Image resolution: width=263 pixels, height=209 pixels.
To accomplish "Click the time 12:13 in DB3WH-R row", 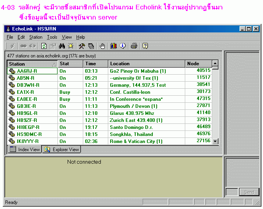I will pos(91,85).
